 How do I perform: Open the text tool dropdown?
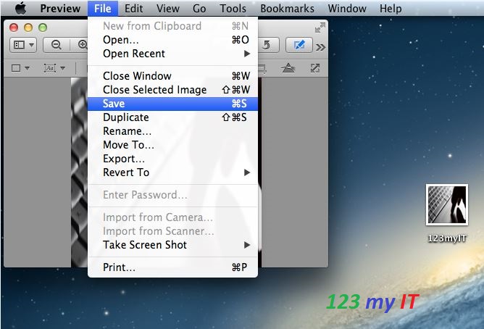pyautogui.click(x=54, y=68)
